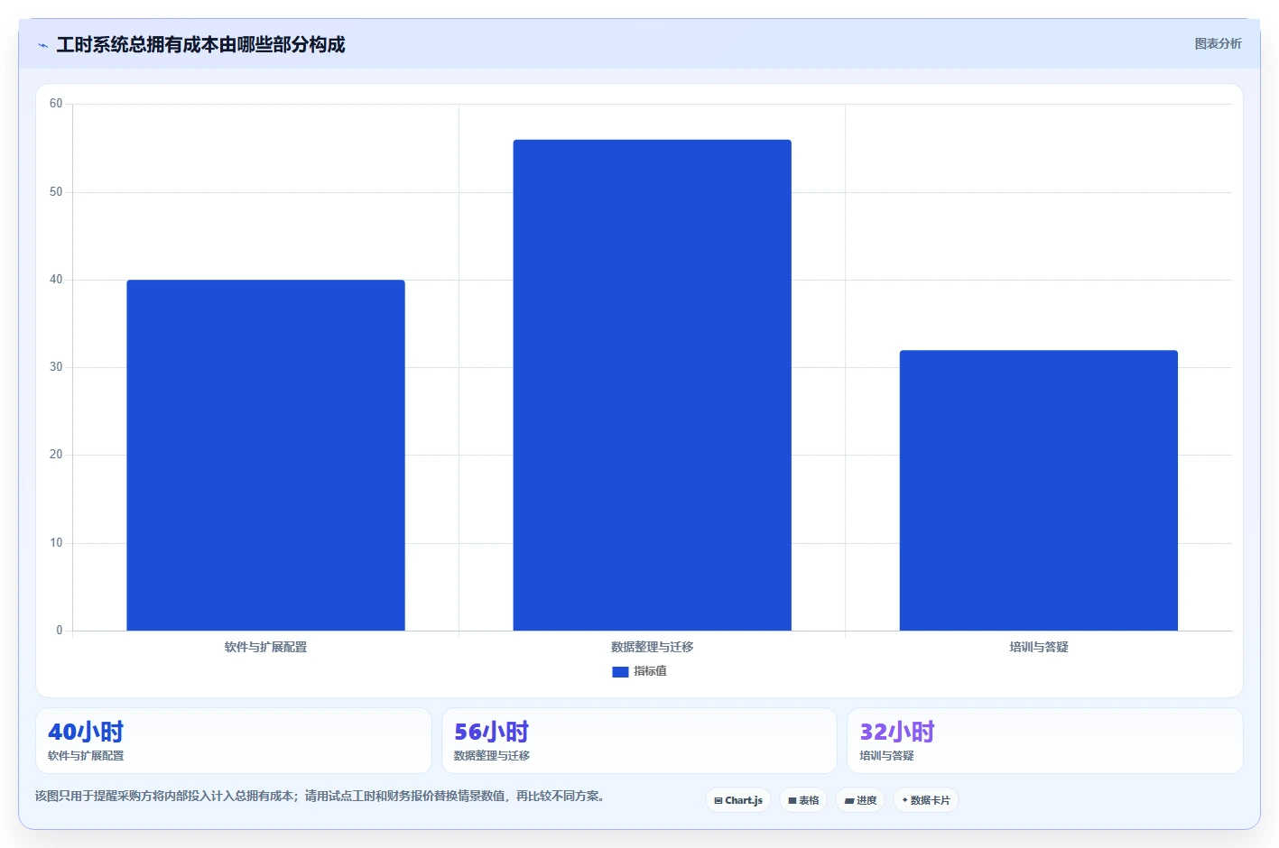Click the footnote beginning 该图只用于提醒采购方

click(x=322, y=796)
